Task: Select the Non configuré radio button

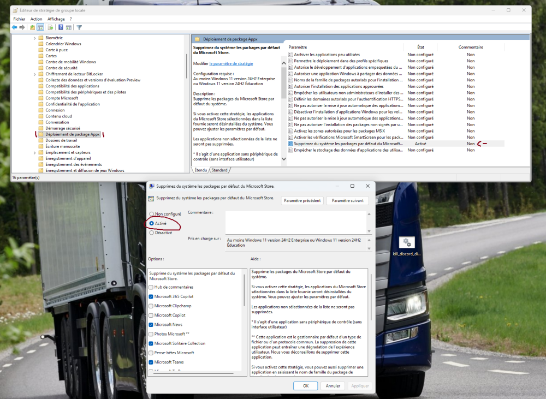Action: coord(151,214)
